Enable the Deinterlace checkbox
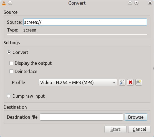 coord(11,71)
